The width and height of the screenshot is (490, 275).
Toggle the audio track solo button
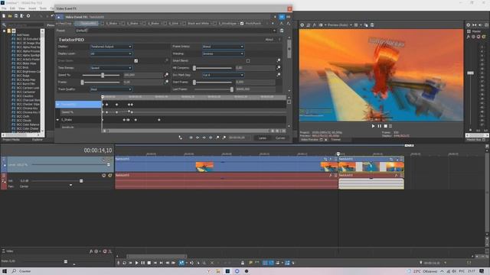click(x=110, y=176)
